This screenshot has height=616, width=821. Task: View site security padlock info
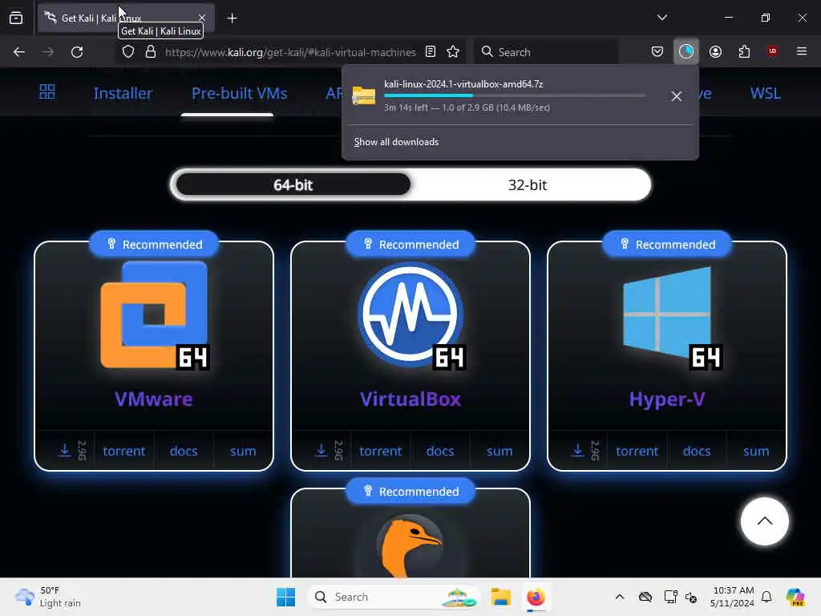pos(151,52)
